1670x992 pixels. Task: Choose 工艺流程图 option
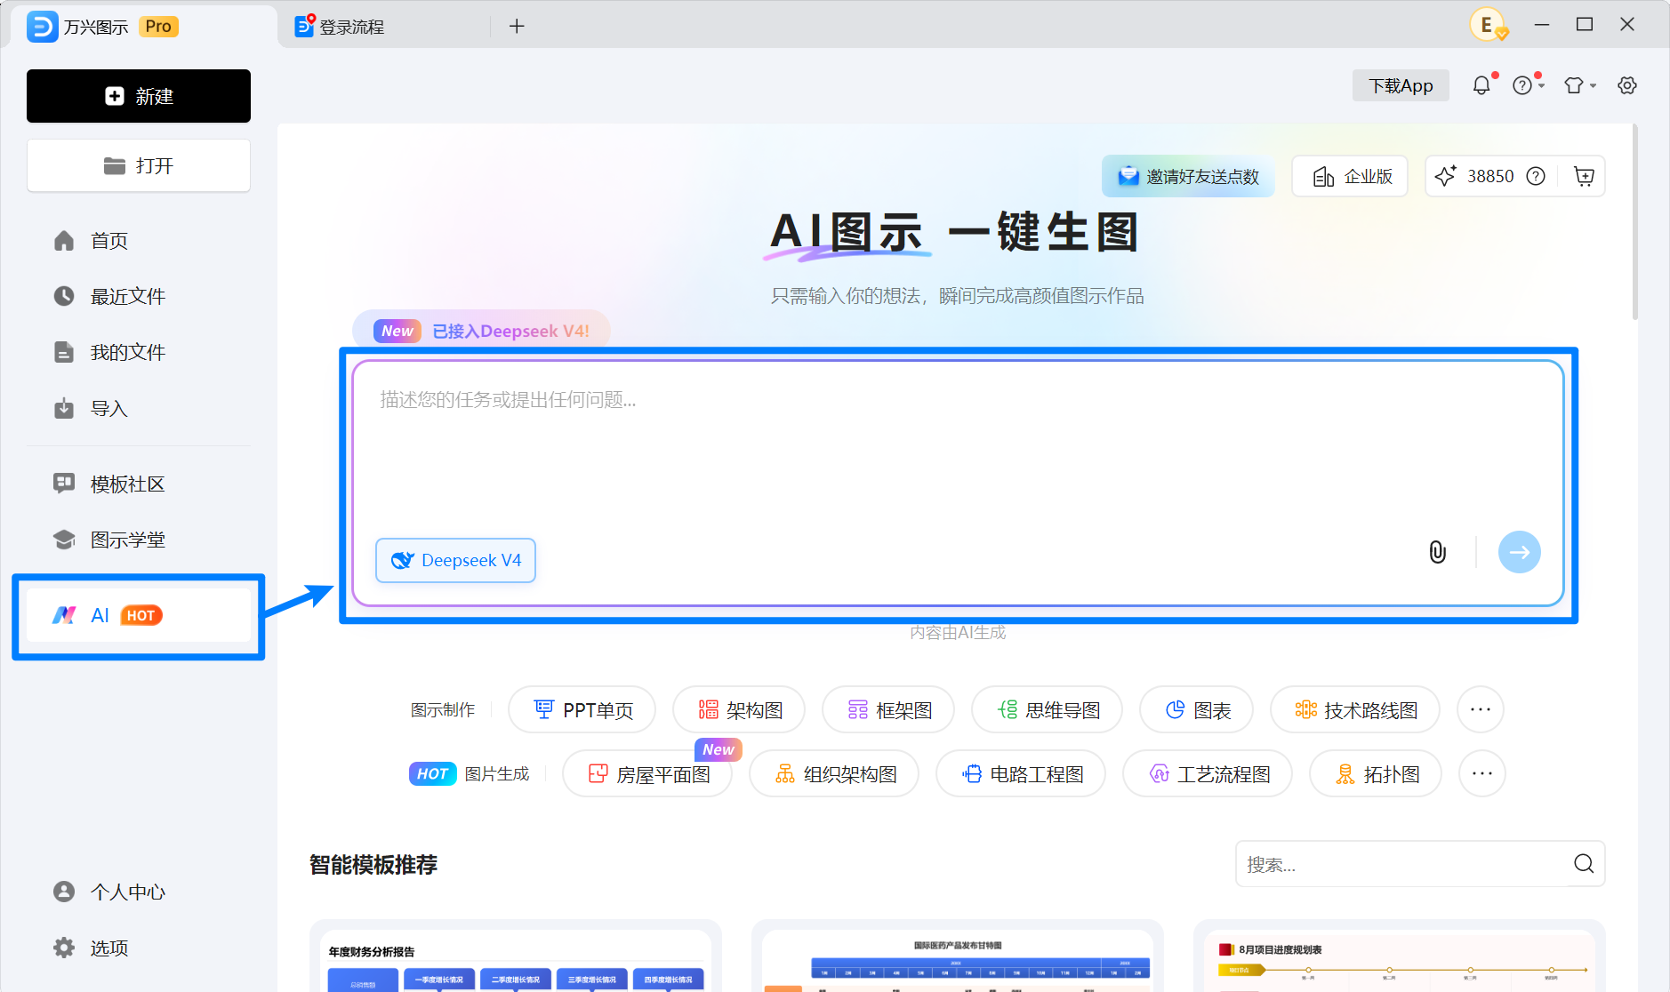[x=1208, y=773]
